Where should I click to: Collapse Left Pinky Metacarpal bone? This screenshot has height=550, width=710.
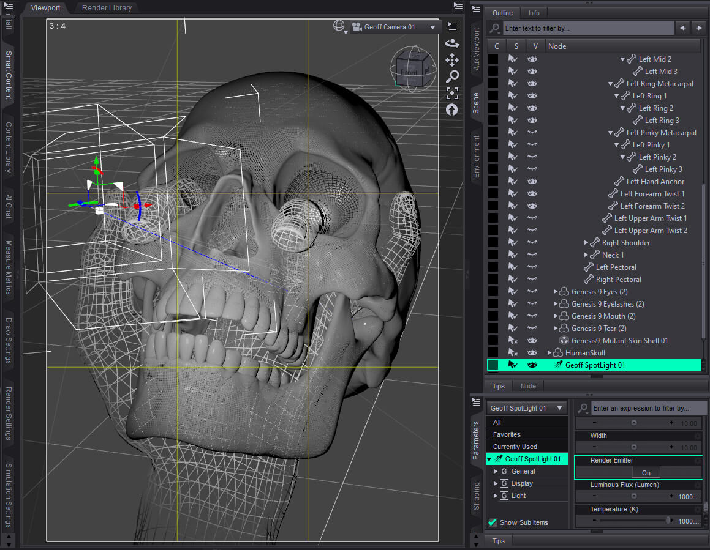pyautogui.click(x=610, y=133)
